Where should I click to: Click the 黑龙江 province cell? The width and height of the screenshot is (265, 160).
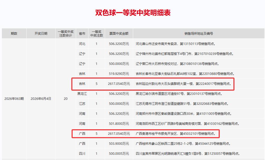[82, 94]
